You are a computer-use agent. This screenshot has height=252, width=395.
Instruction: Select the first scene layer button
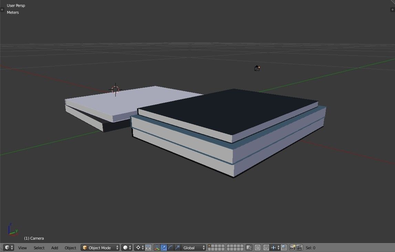[x=209, y=246]
